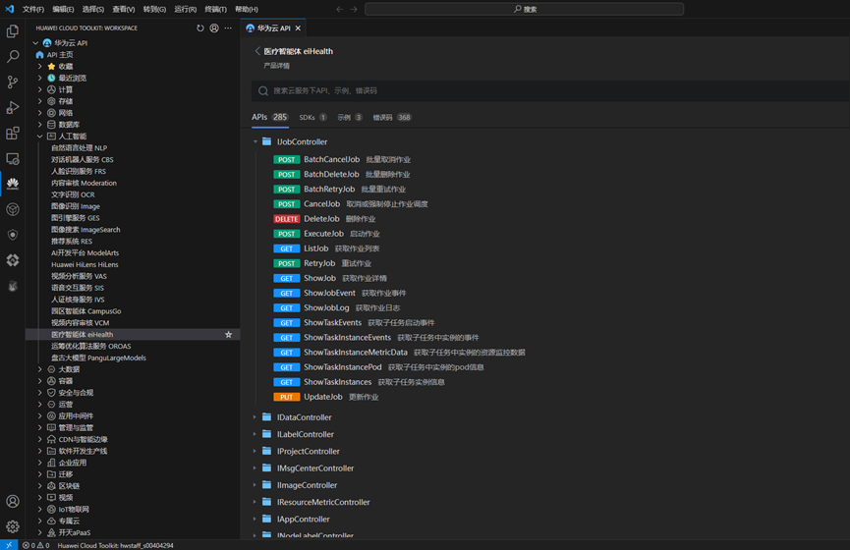Image resolution: width=850 pixels, height=550 pixels.
Task: Click the navigate forward arrow in title bar
Action: coord(354,9)
